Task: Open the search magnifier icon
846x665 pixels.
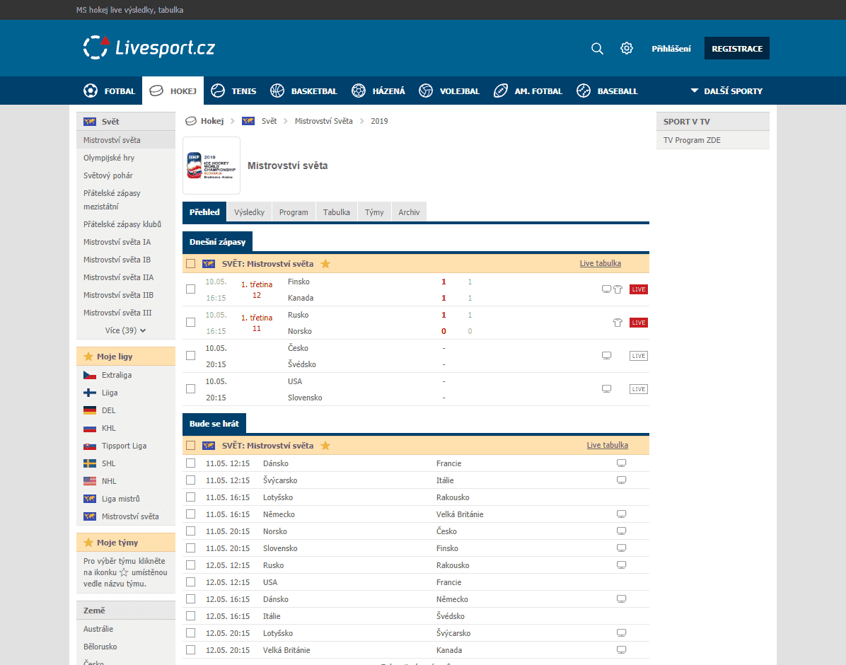Action: tap(597, 49)
